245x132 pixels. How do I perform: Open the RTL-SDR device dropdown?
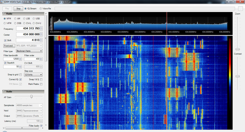[29, 46]
